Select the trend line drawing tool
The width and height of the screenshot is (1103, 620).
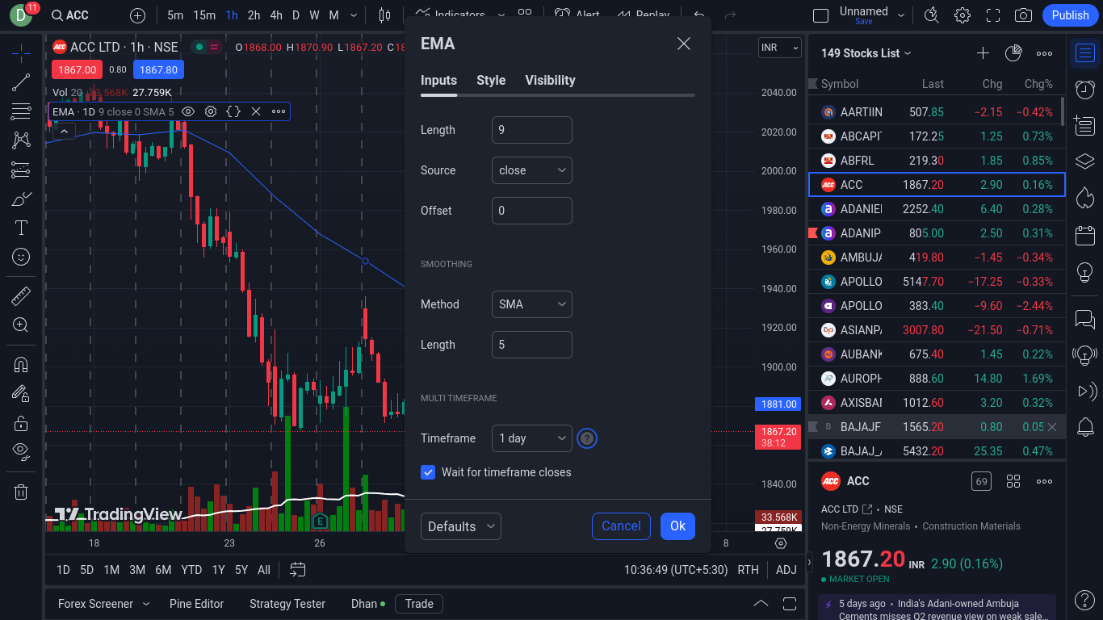pos(21,82)
